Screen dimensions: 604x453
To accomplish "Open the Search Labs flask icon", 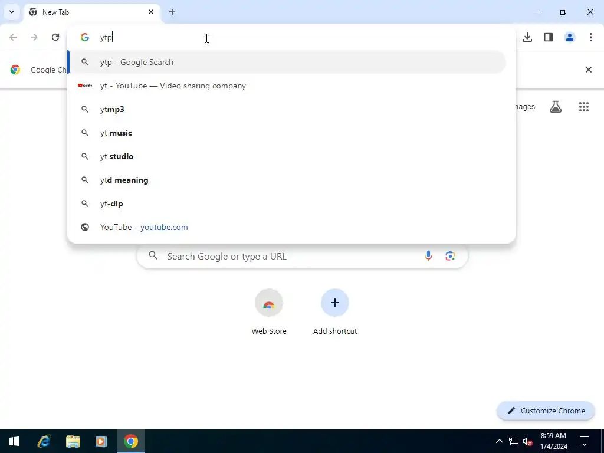I will pos(556,107).
